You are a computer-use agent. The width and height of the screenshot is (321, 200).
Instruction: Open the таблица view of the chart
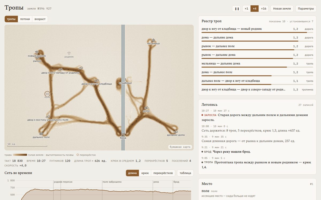click(x=185, y=173)
